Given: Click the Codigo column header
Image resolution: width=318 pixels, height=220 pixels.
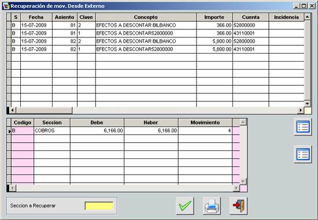Looking at the screenshot, I should tap(23, 123).
